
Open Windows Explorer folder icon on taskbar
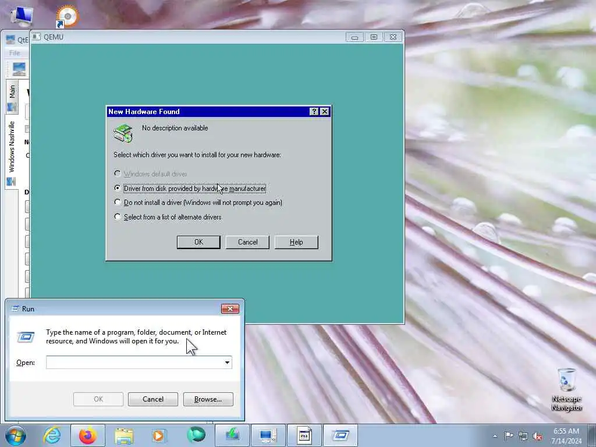coord(124,436)
